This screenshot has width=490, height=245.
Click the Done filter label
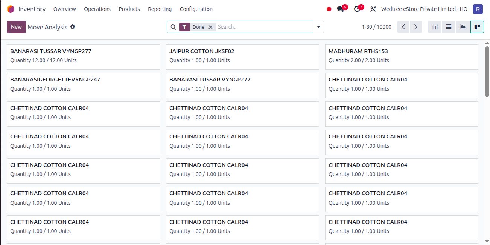pyautogui.click(x=198, y=27)
